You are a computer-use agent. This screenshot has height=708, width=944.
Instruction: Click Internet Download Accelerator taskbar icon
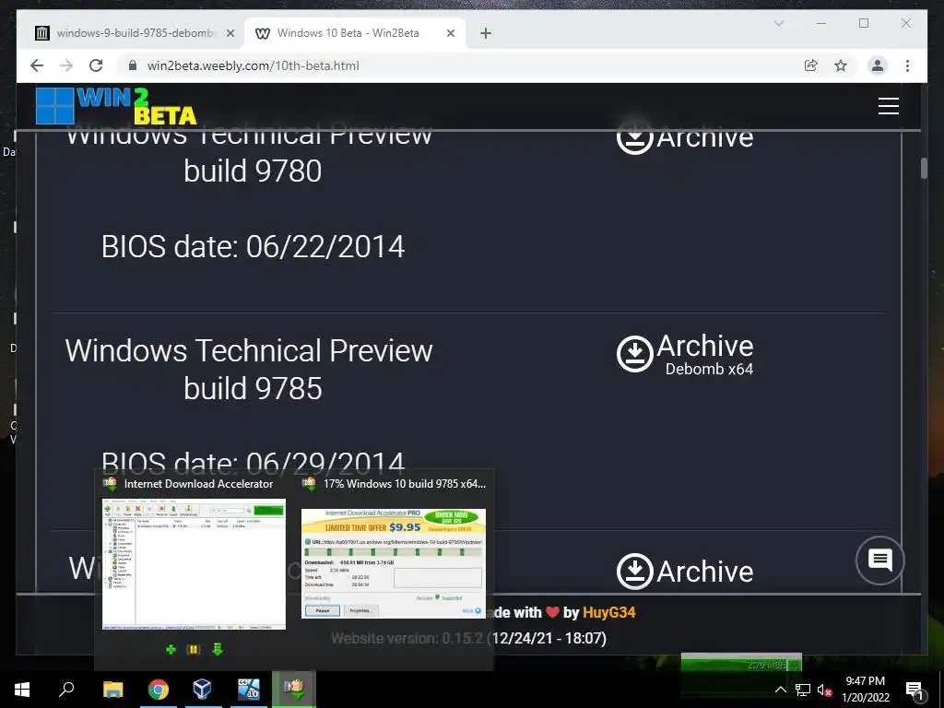click(293, 690)
